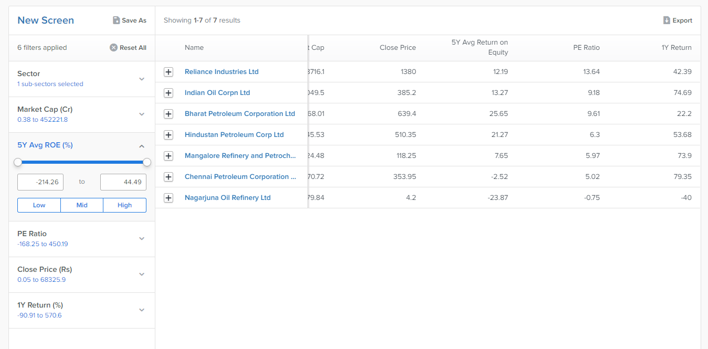This screenshot has height=349, width=708.
Task: Click the maximum ROE field showing 44.49
Action: click(x=123, y=182)
